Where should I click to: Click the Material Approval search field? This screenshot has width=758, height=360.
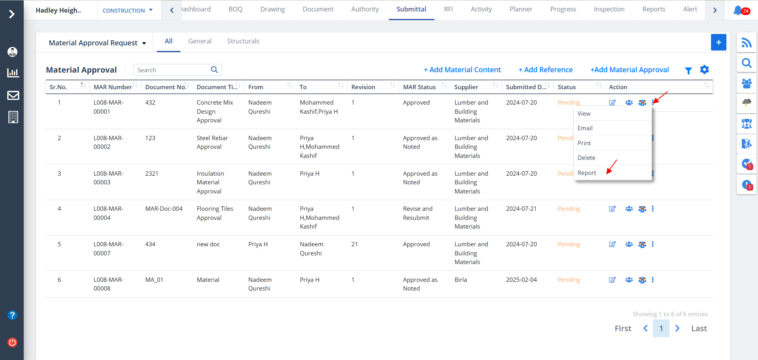pyautogui.click(x=172, y=70)
